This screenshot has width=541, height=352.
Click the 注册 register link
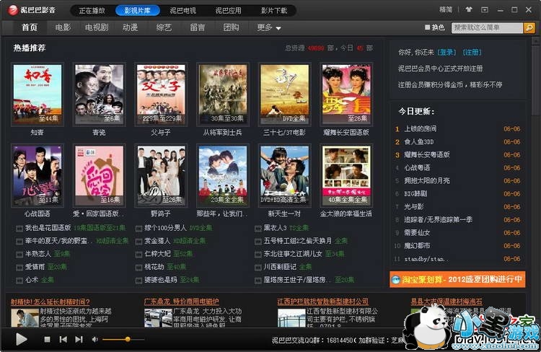[x=472, y=52]
